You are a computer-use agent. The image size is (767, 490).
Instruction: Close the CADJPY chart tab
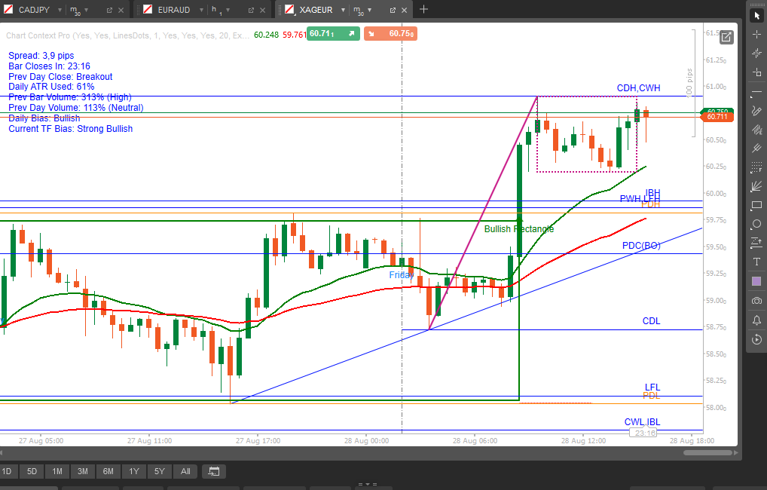click(121, 11)
